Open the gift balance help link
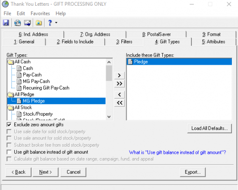 178,152
